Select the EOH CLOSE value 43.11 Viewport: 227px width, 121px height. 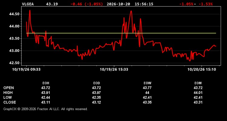point(46,102)
